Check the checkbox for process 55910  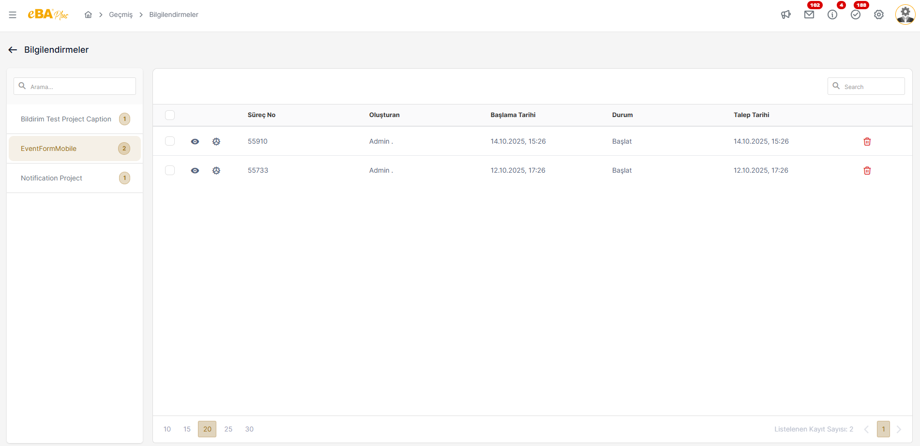pos(170,141)
